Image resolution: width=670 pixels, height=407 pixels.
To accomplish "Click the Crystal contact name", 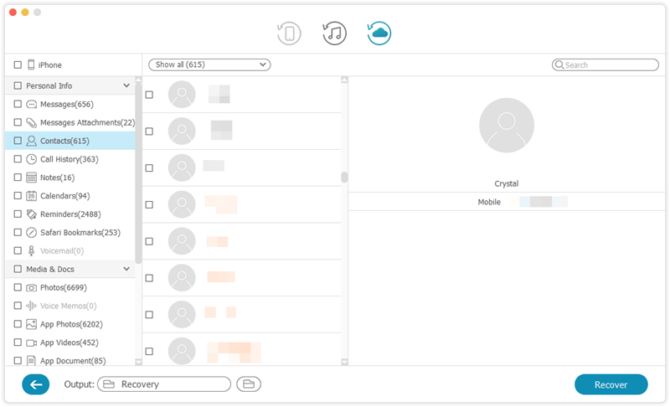I will [x=507, y=183].
